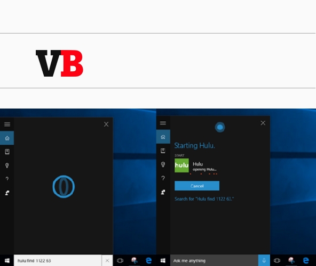Open the hamburger menu in right Cortana panel
Image resolution: width=316 pixels, height=266 pixels.
(x=163, y=123)
